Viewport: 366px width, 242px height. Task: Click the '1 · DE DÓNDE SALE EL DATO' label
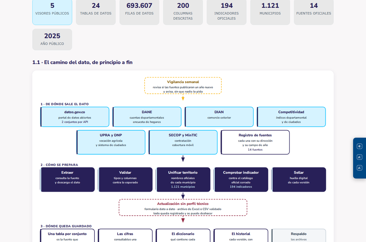click(x=65, y=104)
